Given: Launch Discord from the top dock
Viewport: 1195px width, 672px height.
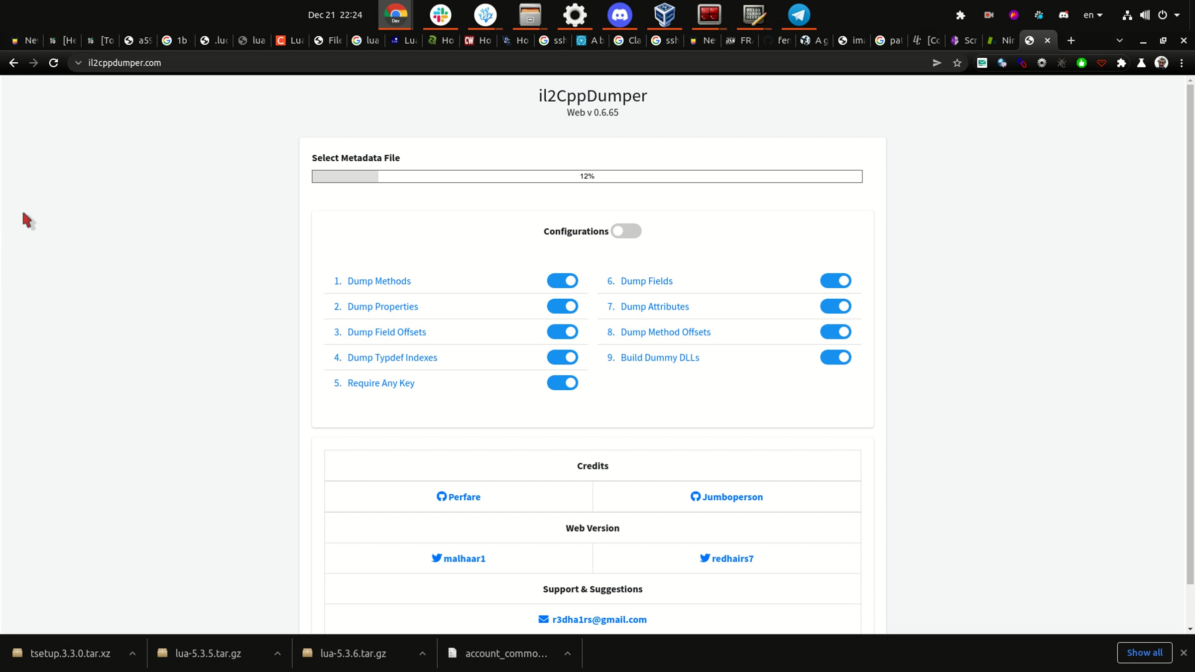Looking at the screenshot, I should click(619, 15).
